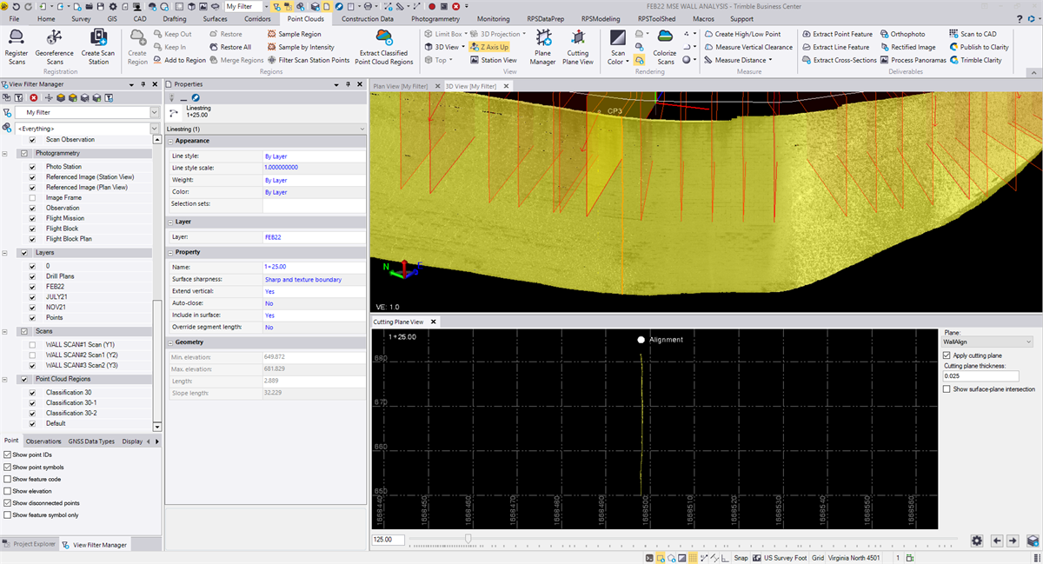Viewport: 1043px width, 564px height.
Task: Click the station slider handle
Action: [468, 539]
